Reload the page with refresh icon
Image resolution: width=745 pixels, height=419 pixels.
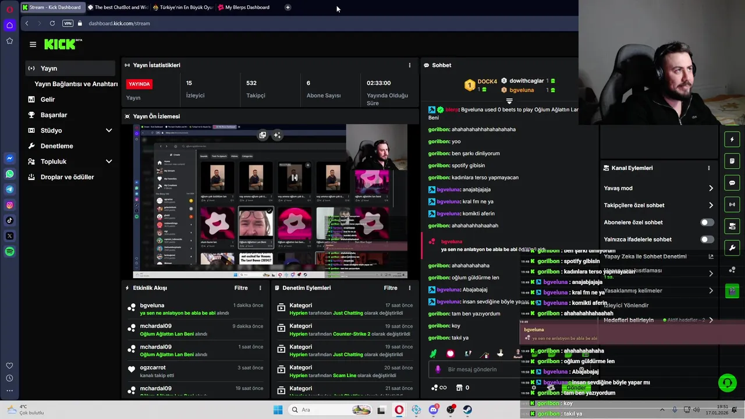[52, 23]
